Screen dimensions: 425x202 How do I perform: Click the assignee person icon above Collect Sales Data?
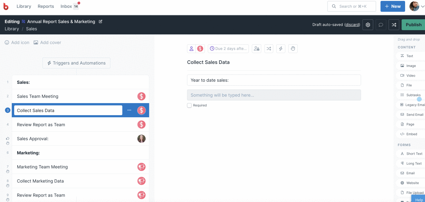click(191, 49)
